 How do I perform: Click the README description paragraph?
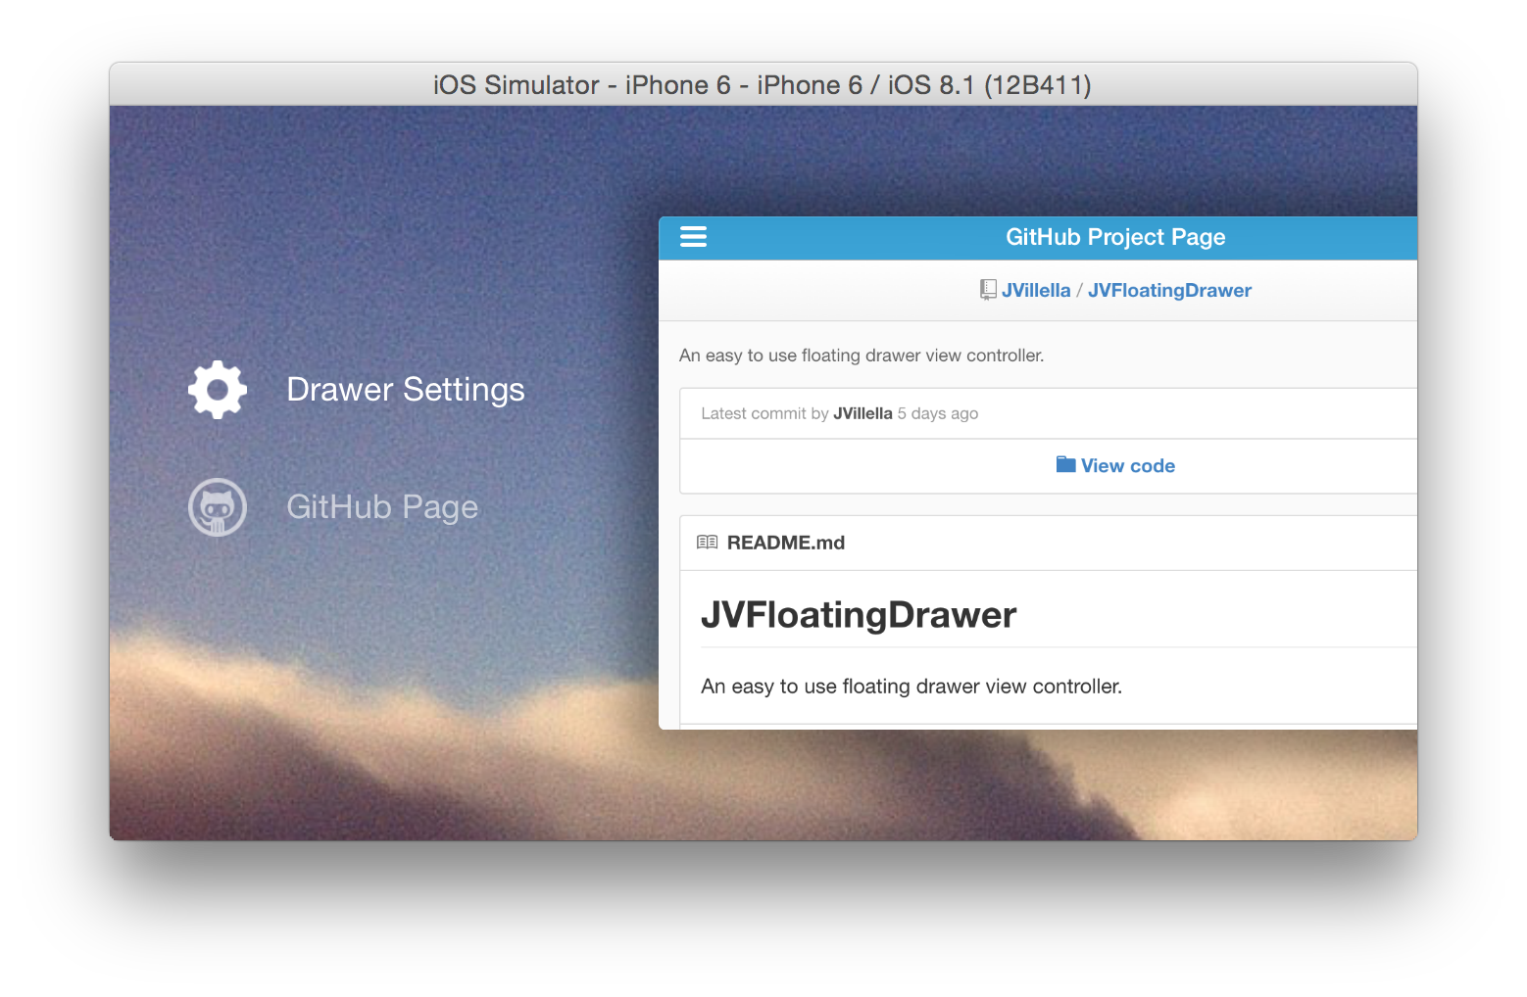tap(911, 687)
